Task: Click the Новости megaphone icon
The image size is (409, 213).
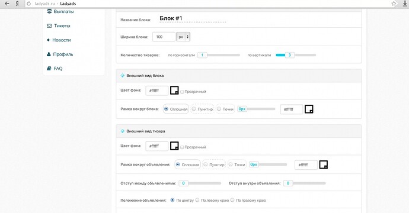Action: pyautogui.click(x=49, y=40)
